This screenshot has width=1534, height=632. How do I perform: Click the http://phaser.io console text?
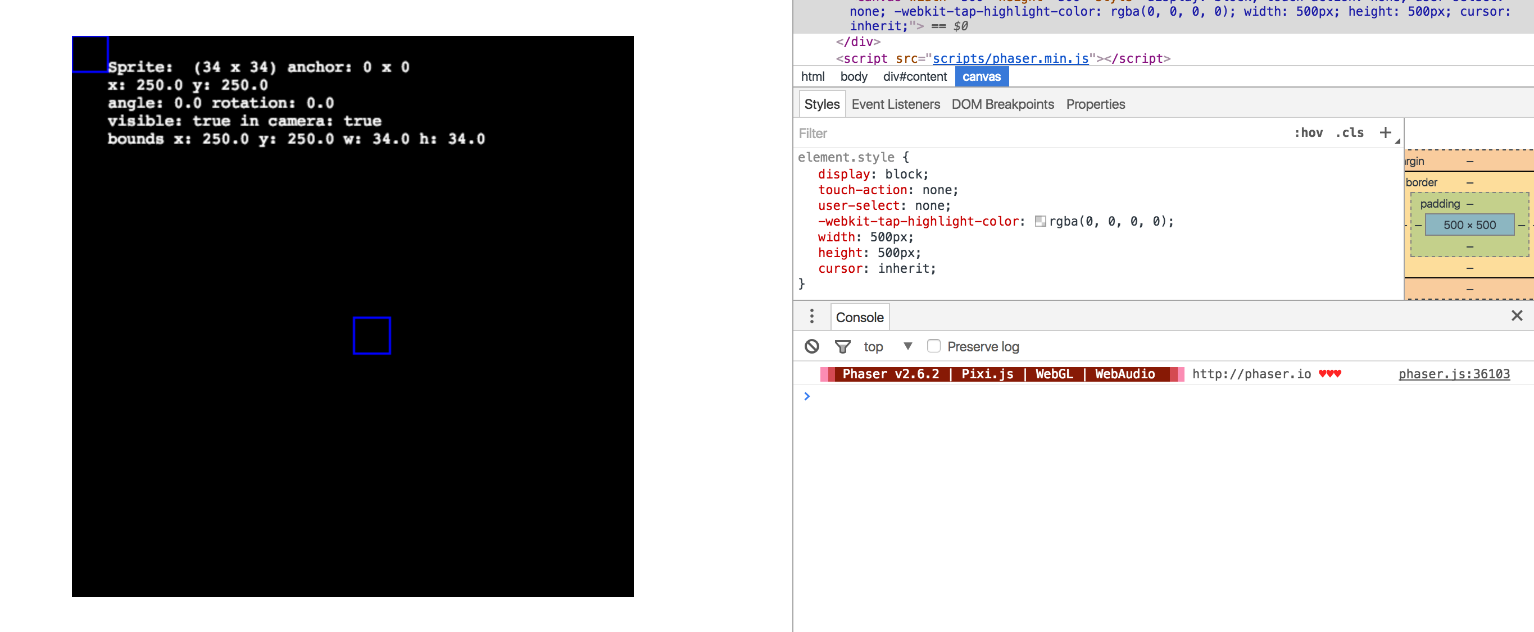pos(1251,374)
